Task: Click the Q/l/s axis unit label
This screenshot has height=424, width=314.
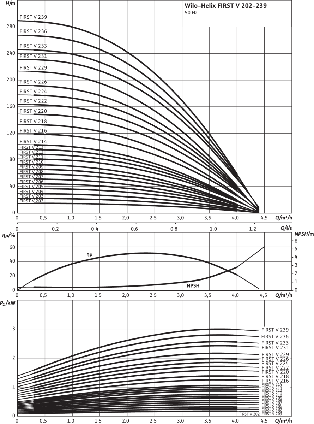Action: click(289, 229)
